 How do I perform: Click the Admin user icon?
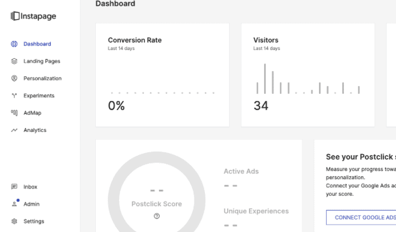coord(14,204)
